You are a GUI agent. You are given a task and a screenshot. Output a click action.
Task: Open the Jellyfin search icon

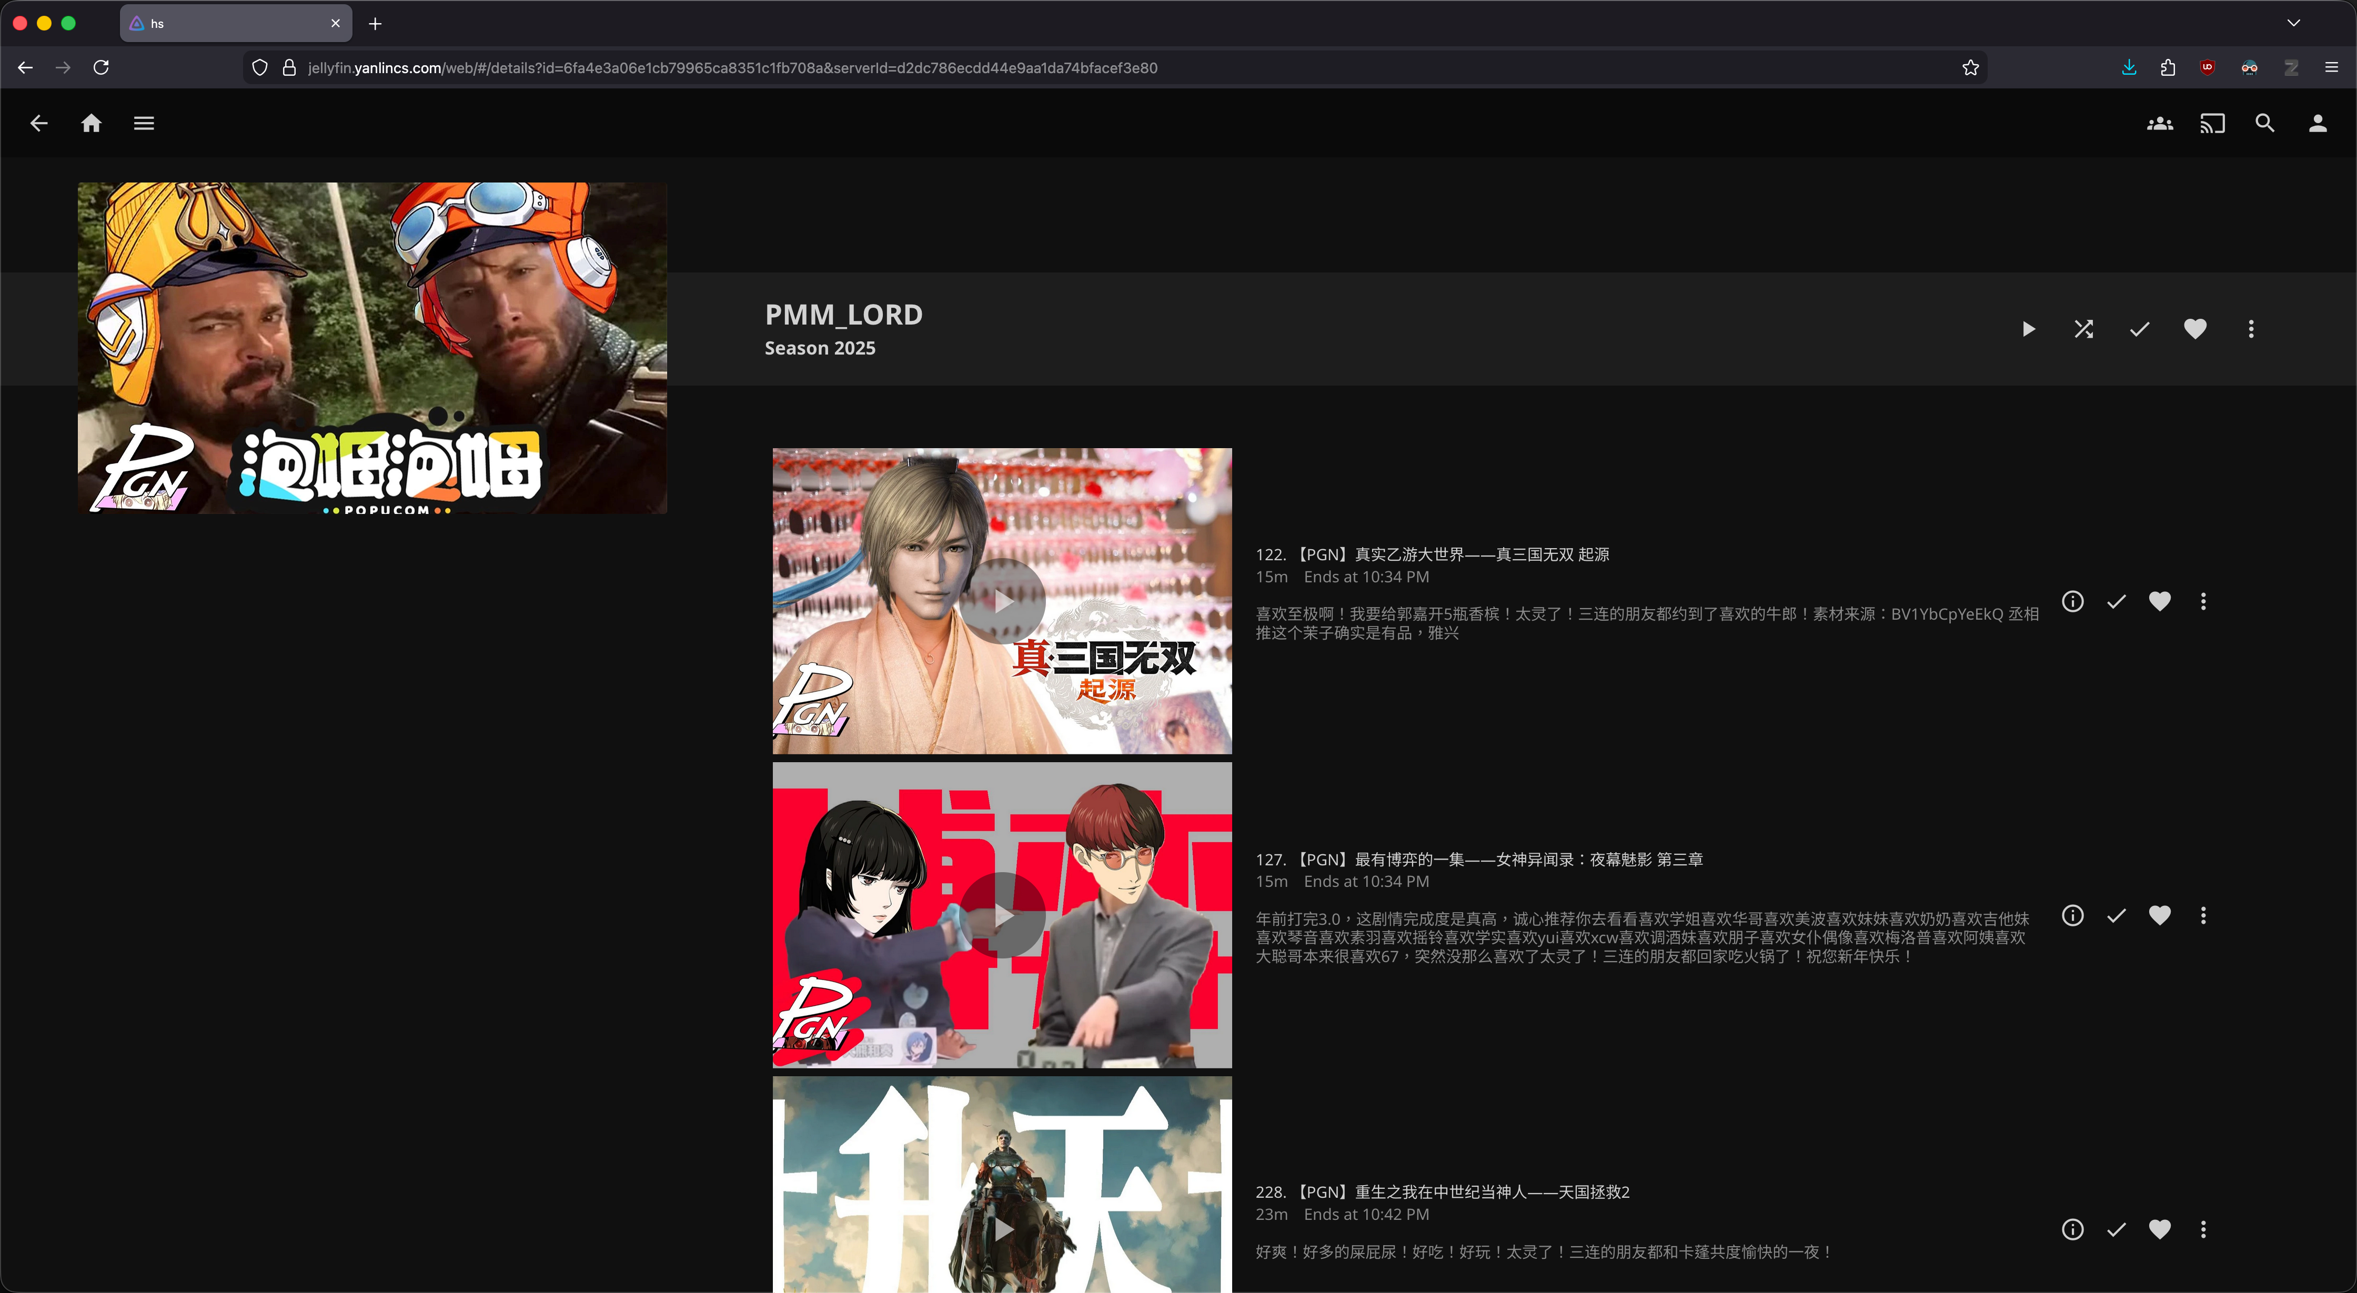2264,124
